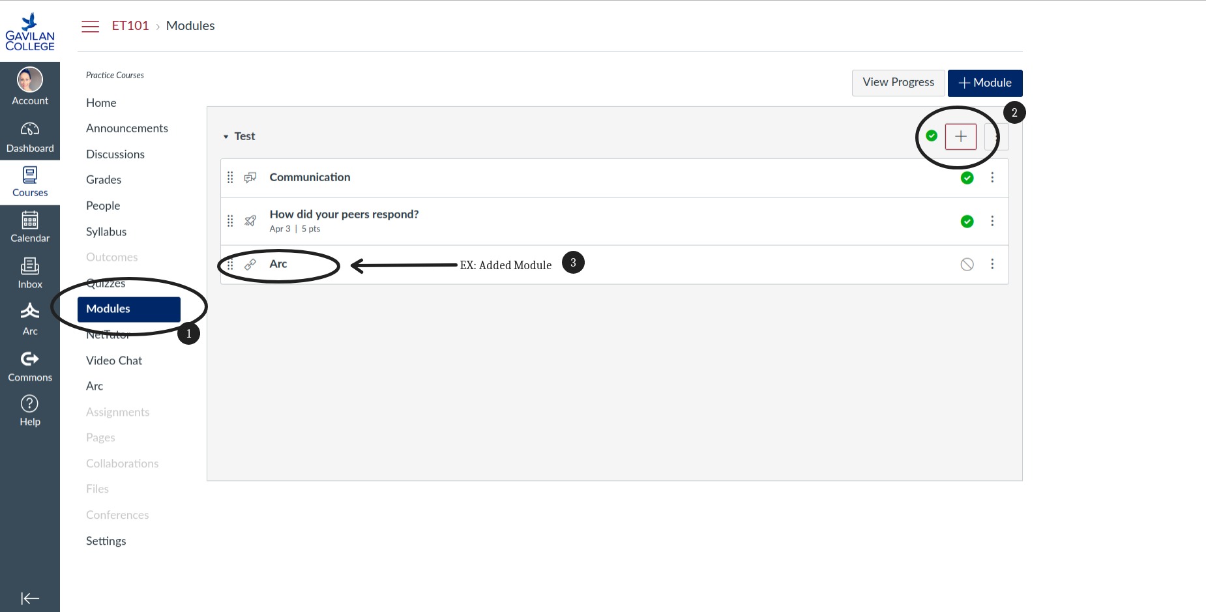The height and width of the screenshot is (612, 1206).
Task: Open the Dashboard from global navigation
Action: (x=30, y=137)
